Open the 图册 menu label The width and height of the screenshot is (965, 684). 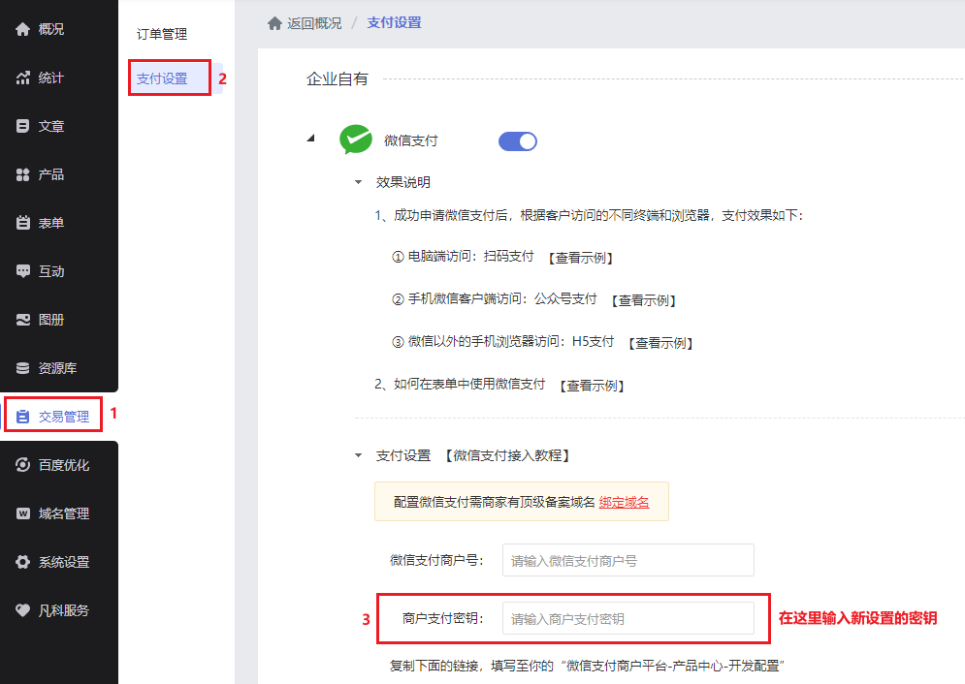tap(51, 320)
